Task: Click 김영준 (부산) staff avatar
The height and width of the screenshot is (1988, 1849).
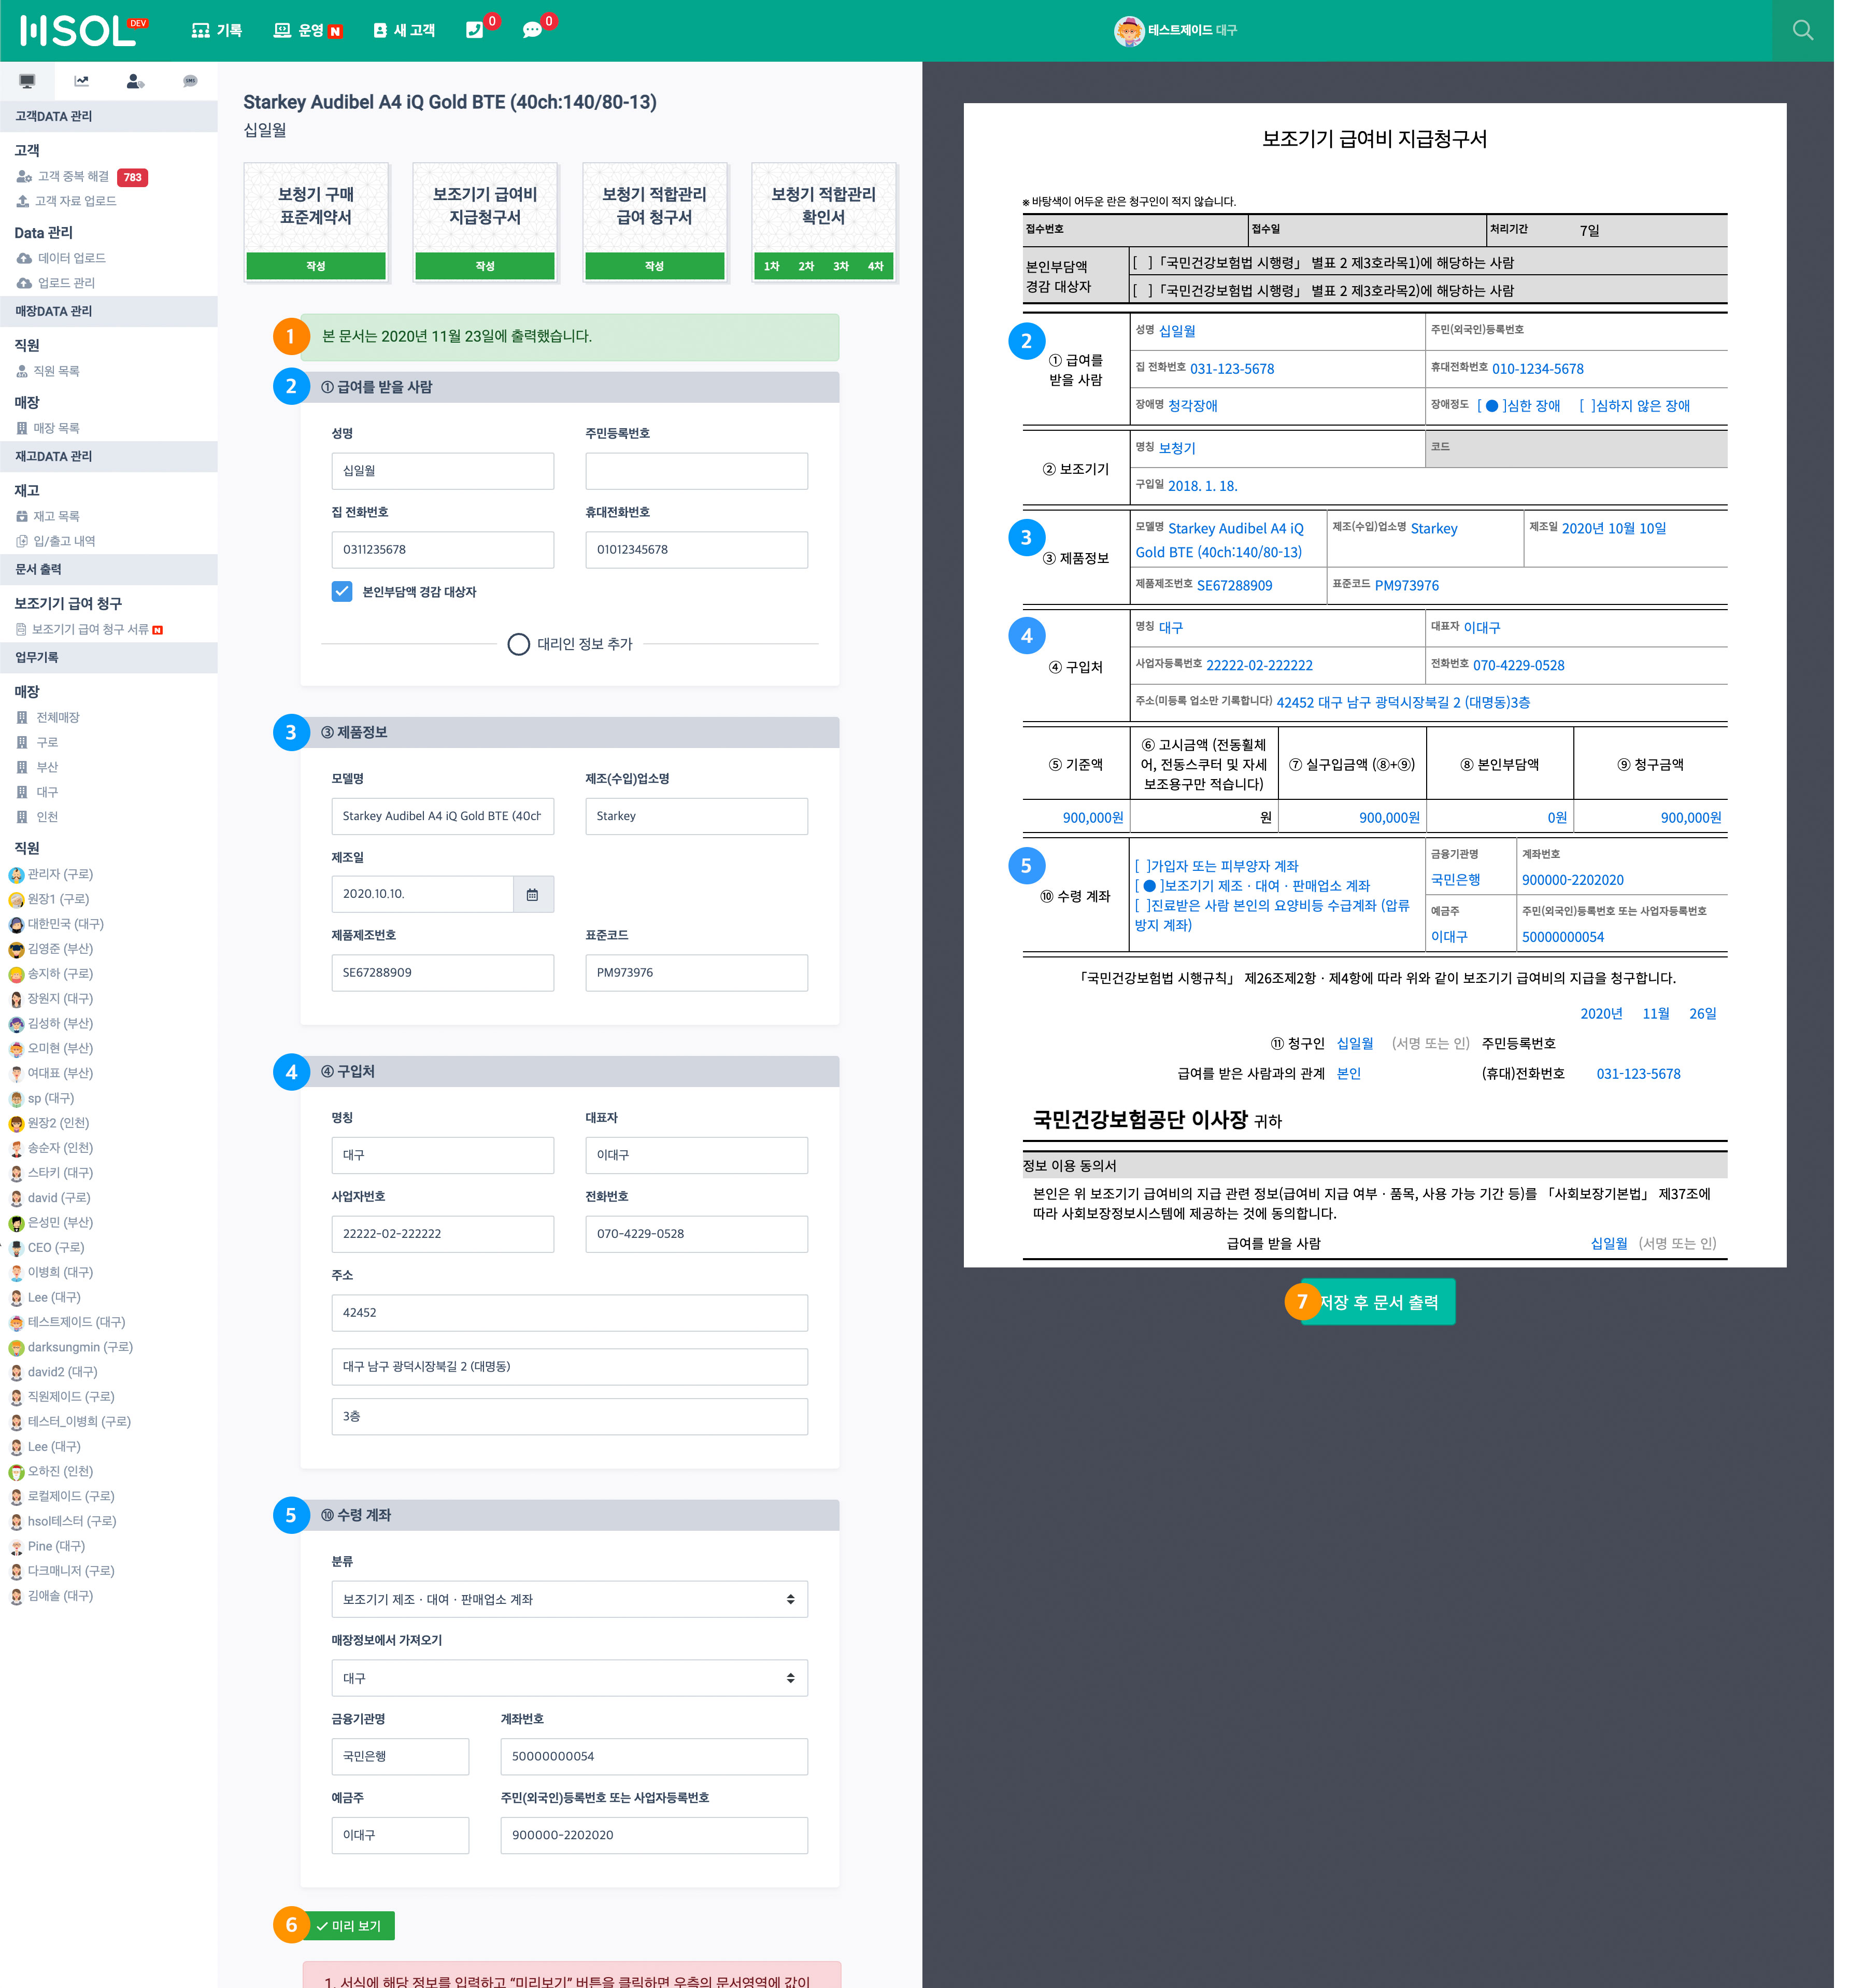Action: [x=16, y=949]
